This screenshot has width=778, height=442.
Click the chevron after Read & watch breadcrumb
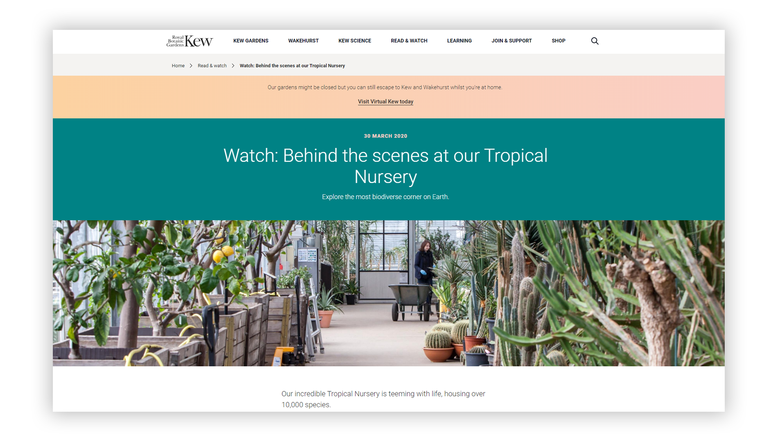click(x=233, y=66)
